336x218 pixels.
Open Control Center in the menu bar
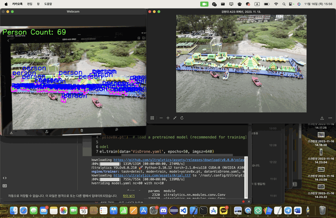(x=291, y=4)
